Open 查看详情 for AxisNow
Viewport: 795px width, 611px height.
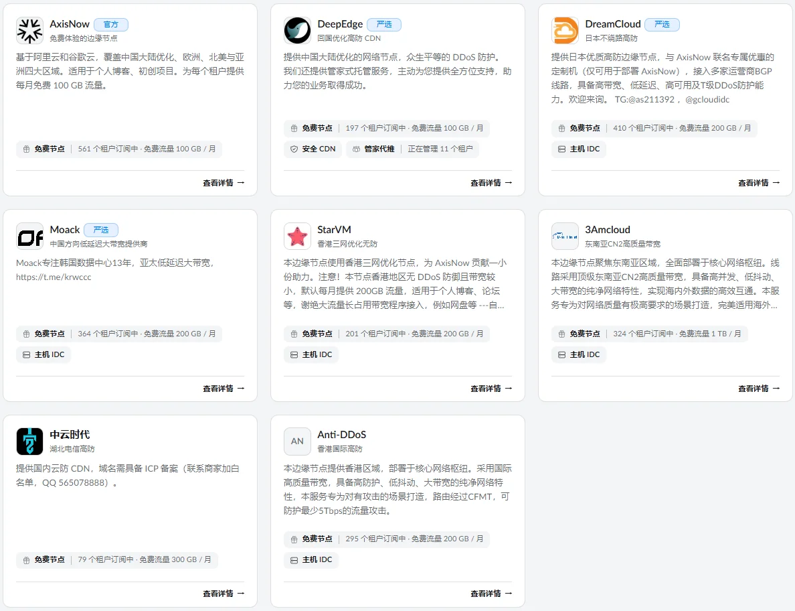(224, 183)
